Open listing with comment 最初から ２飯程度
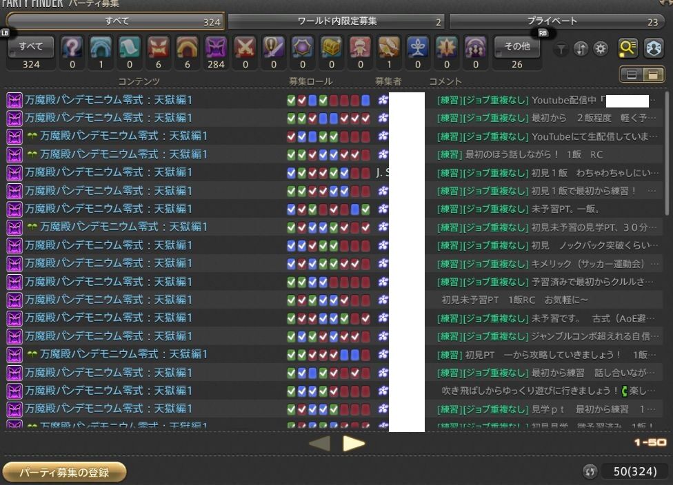Image resolution: width=673 pixels, height=485 pixels. pyautogui.click(x=333, y=118)
